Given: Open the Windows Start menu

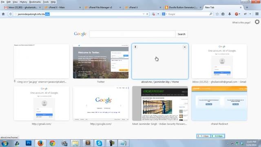Looking at the screenshot, I should pyautogui.click(x=4, y=143).
